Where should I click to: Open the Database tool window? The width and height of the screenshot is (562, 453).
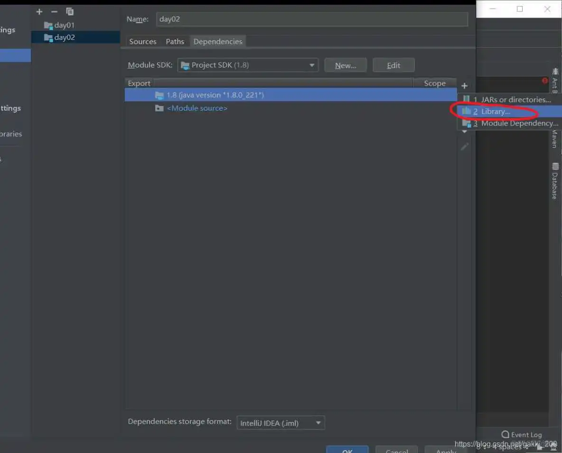click(555, 181)
